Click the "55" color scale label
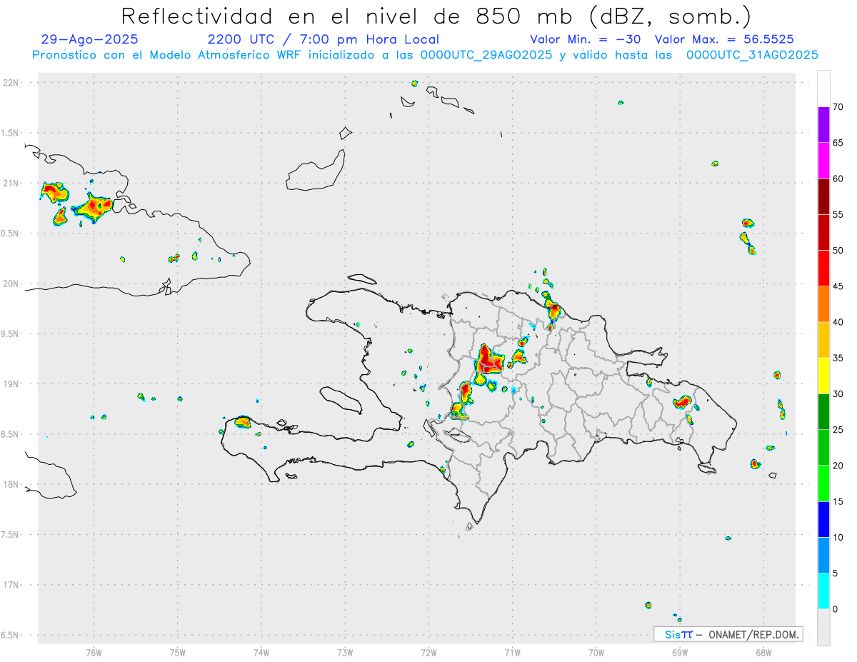Screen dimensions: 857x662 pos(838,214)
